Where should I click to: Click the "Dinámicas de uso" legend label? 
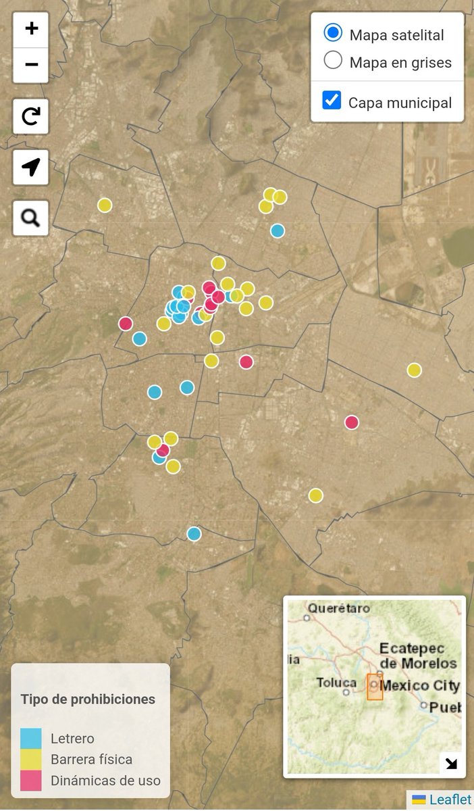pos(105,781)
